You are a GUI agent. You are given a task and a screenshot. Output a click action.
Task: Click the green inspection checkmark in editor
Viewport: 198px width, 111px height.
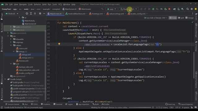click(x=192, y=22)
